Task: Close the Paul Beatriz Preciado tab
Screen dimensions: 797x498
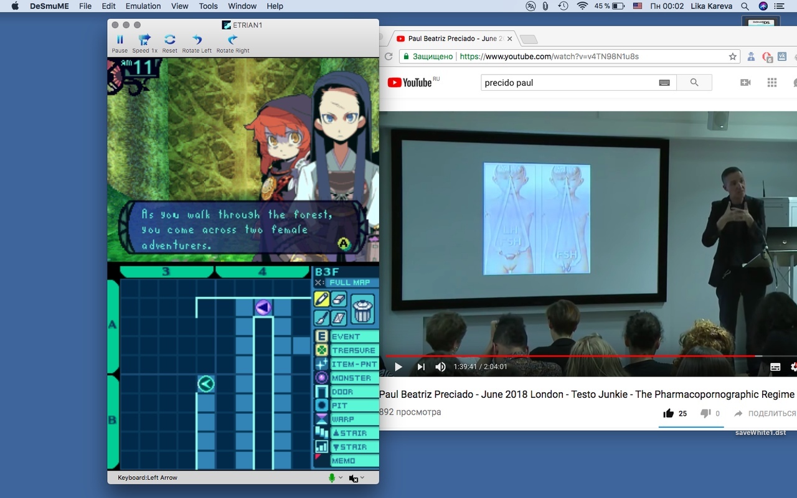Action: [509, 39]
